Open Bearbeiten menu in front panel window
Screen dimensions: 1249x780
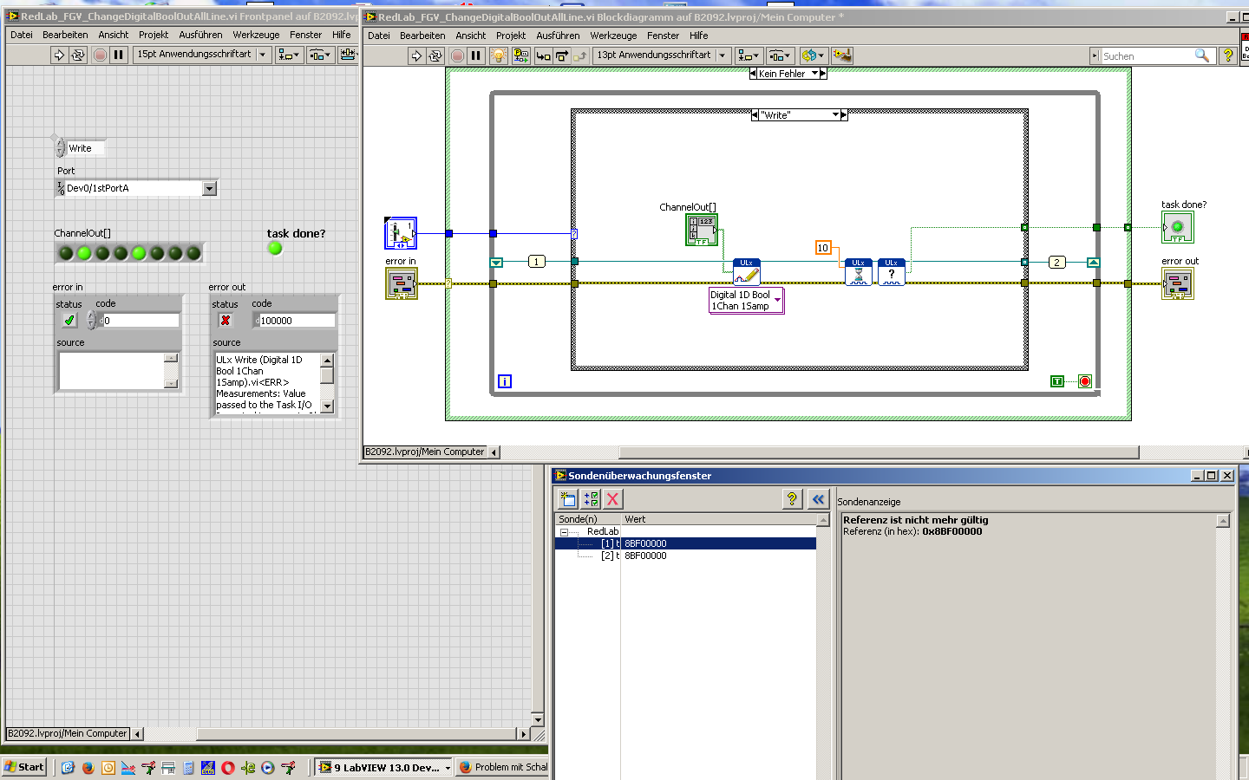(x=65, y=35)
